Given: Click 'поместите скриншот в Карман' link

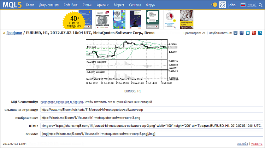Looking at the screenshot, I should click(62, 102).
